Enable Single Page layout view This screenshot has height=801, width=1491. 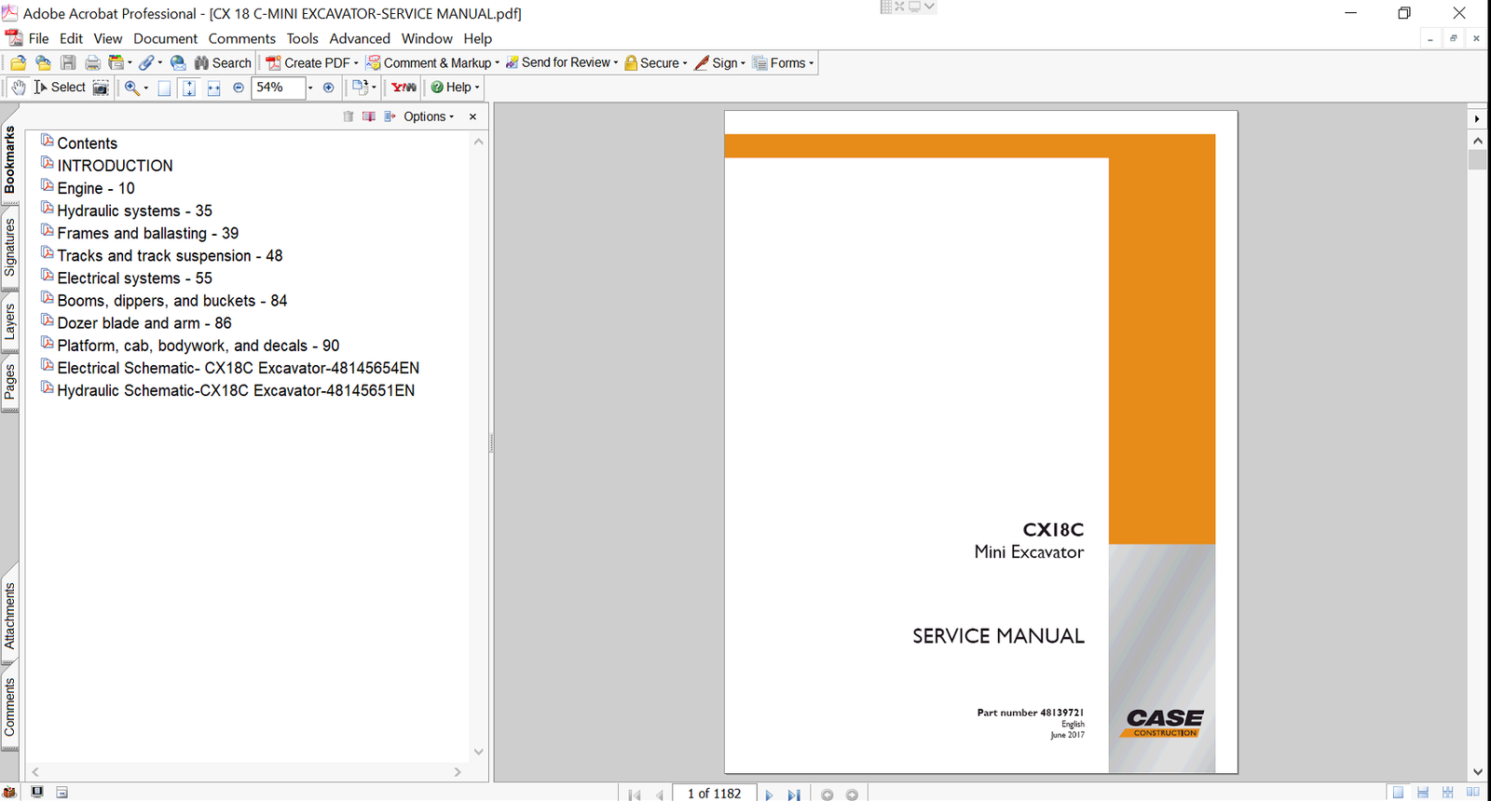(x=1398, y=793)
